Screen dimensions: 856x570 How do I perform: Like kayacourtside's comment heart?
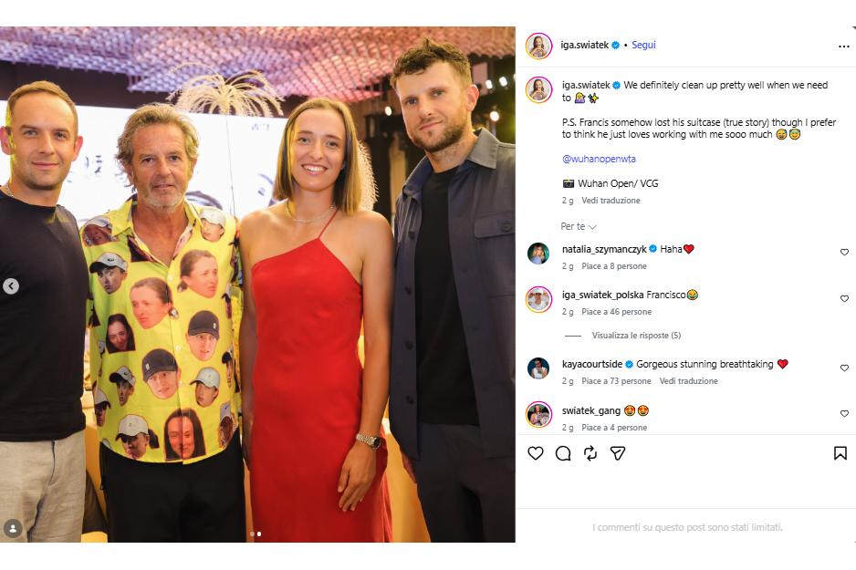[x=844, y=368]
